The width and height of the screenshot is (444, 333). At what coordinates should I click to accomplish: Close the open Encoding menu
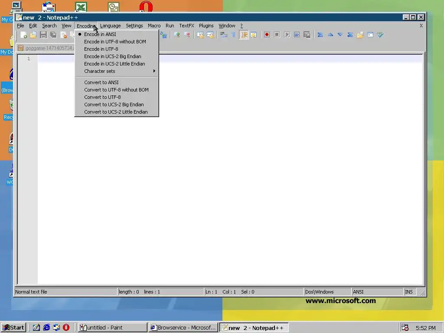point(86,26)
